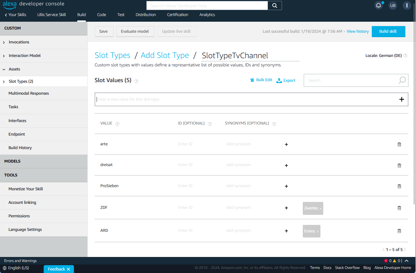Expand the MODELS sidebar section
Image resolution: width=416 pixels, height=273 pixels.
44,161
